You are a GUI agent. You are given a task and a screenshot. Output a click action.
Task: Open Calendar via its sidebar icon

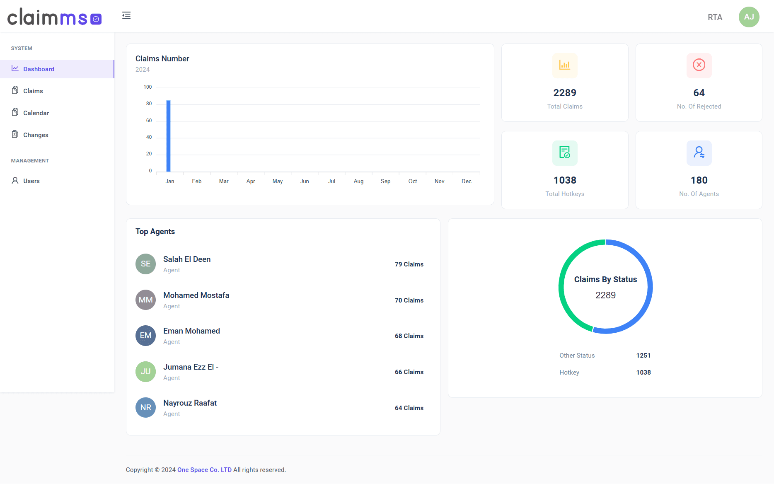(15, 113)
